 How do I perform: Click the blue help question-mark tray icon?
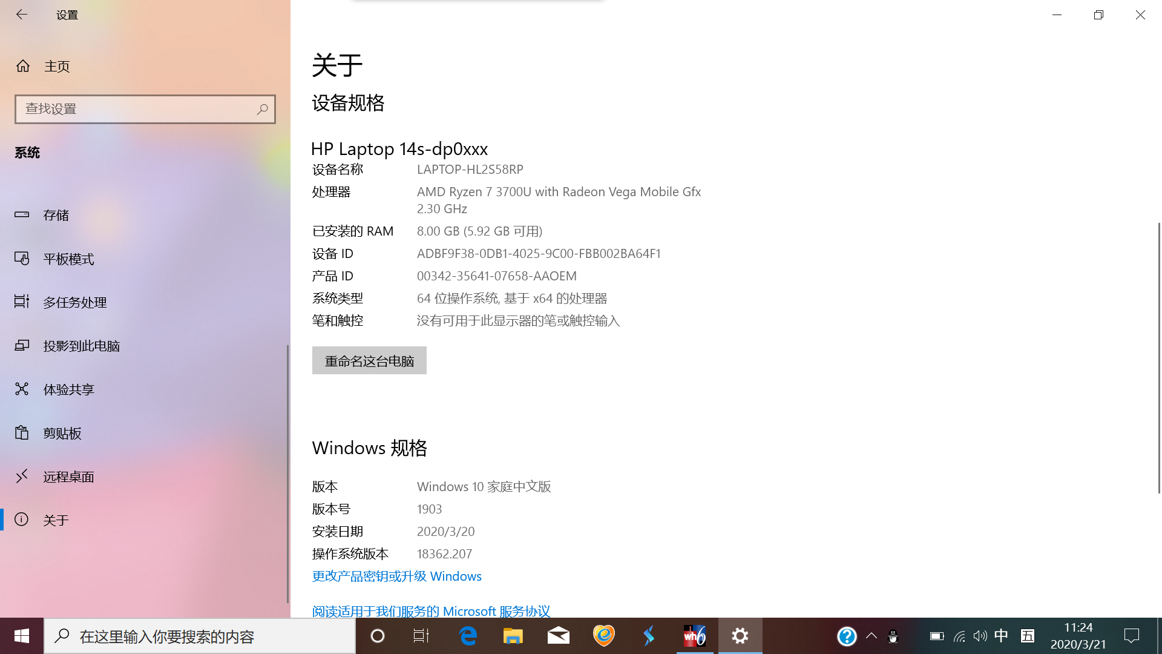coord(847,636)
